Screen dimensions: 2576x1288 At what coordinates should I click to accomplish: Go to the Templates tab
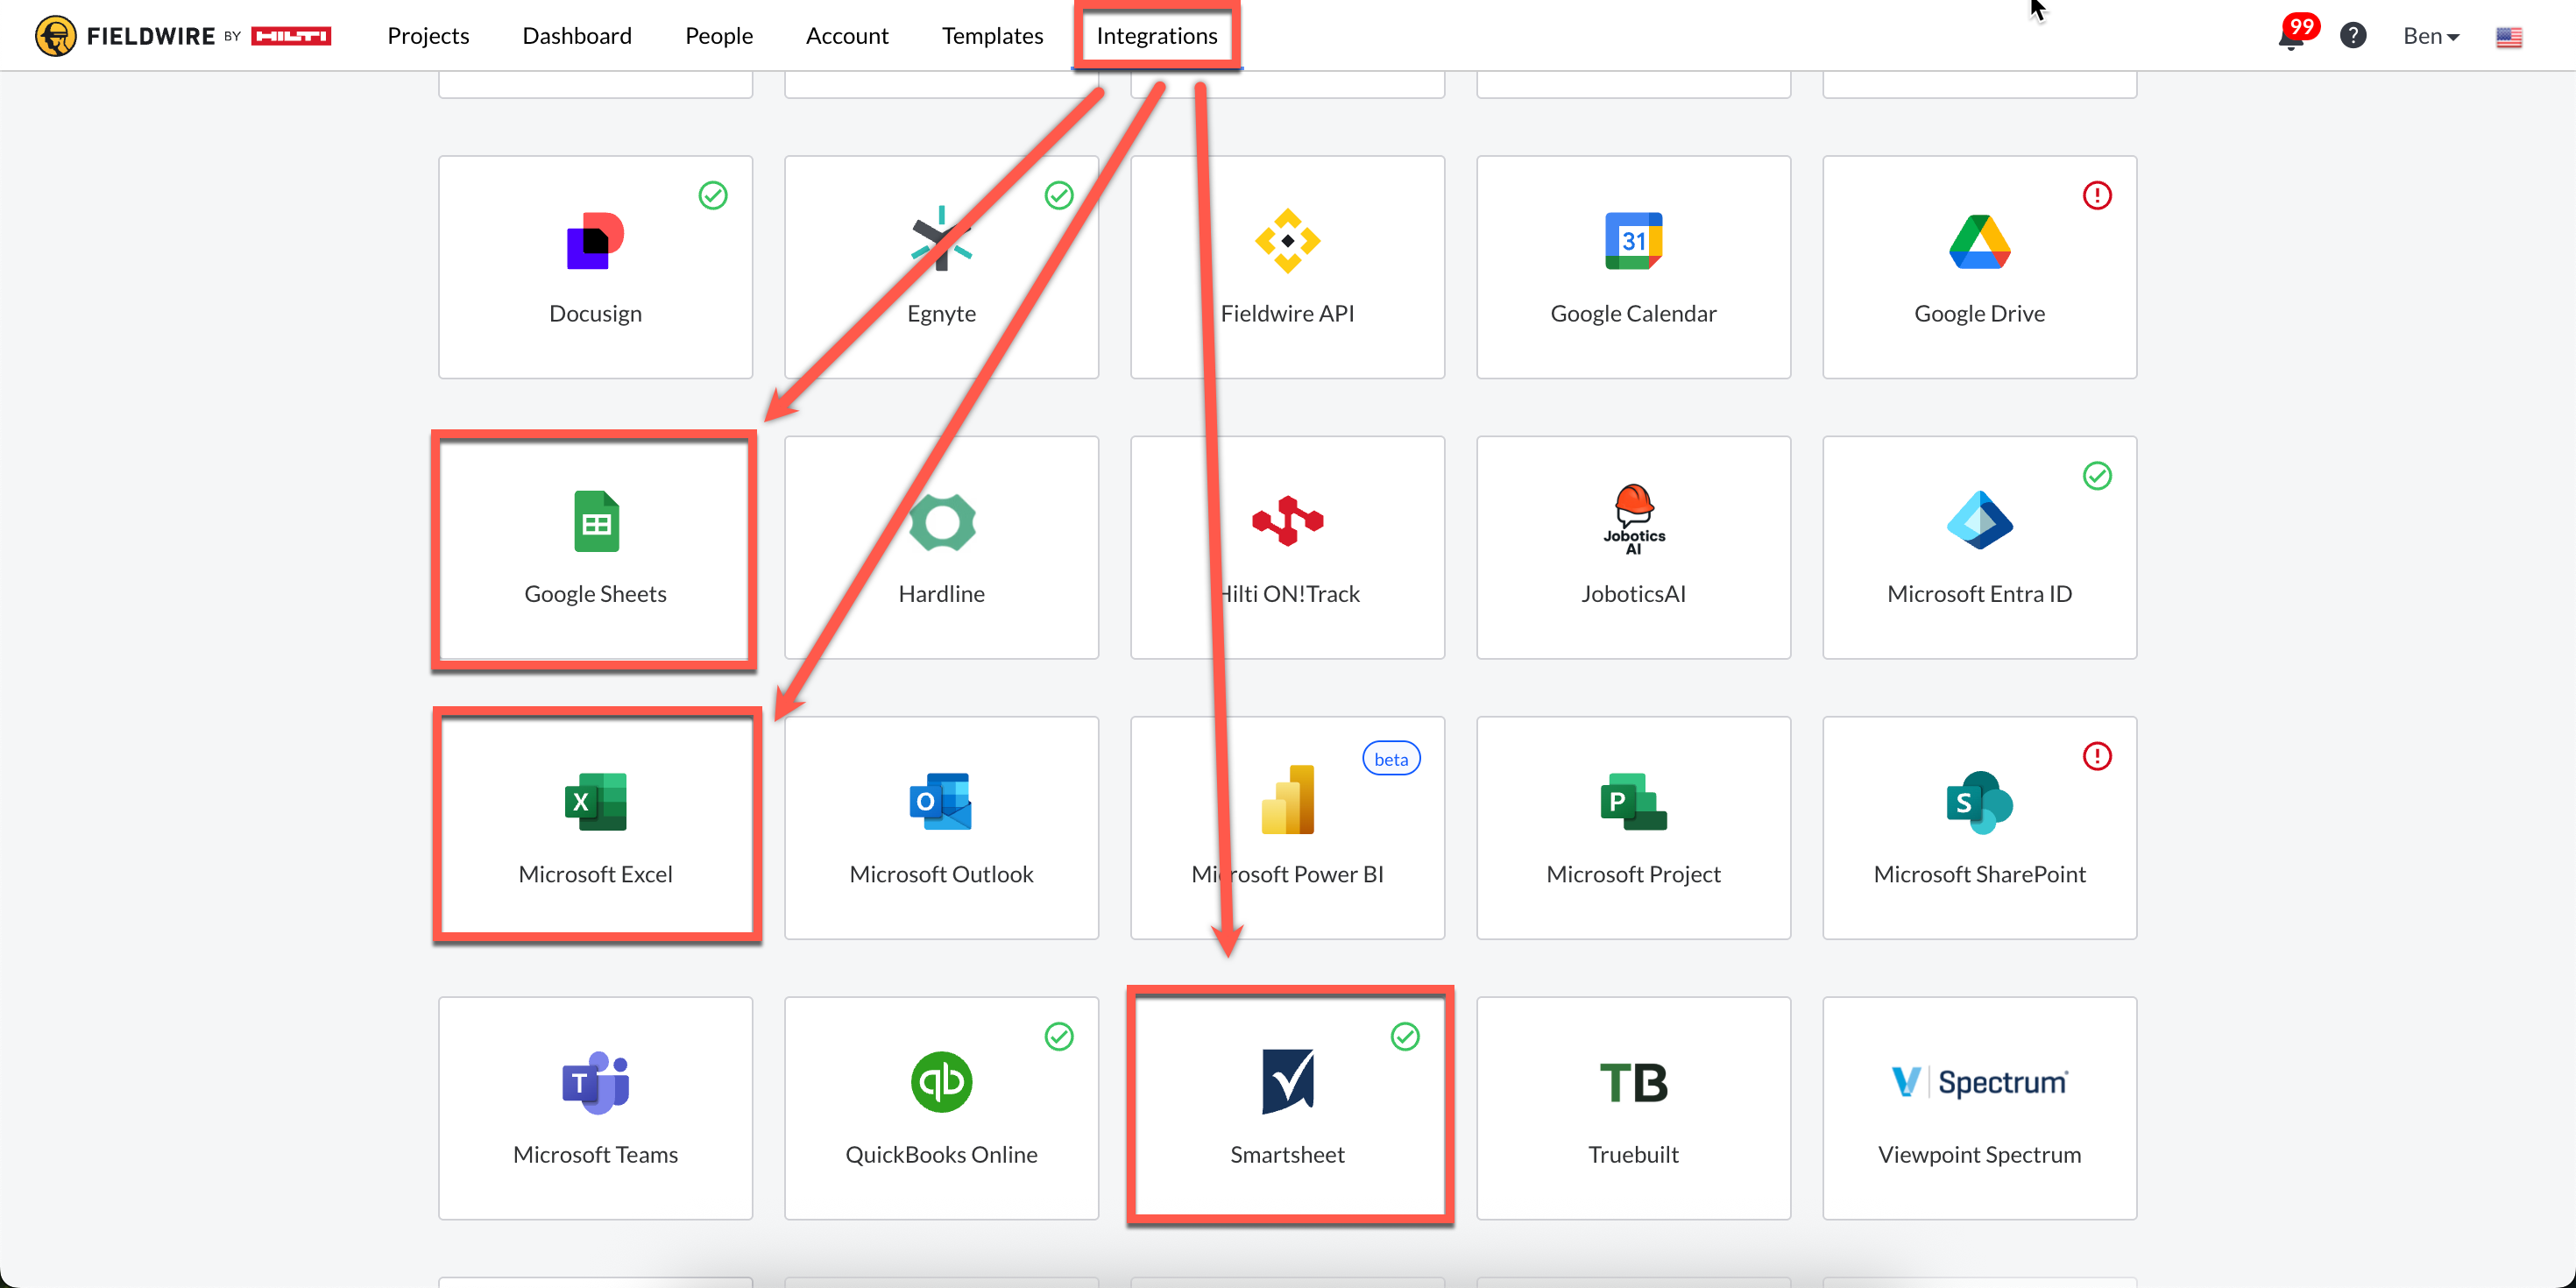click(992, 36)
